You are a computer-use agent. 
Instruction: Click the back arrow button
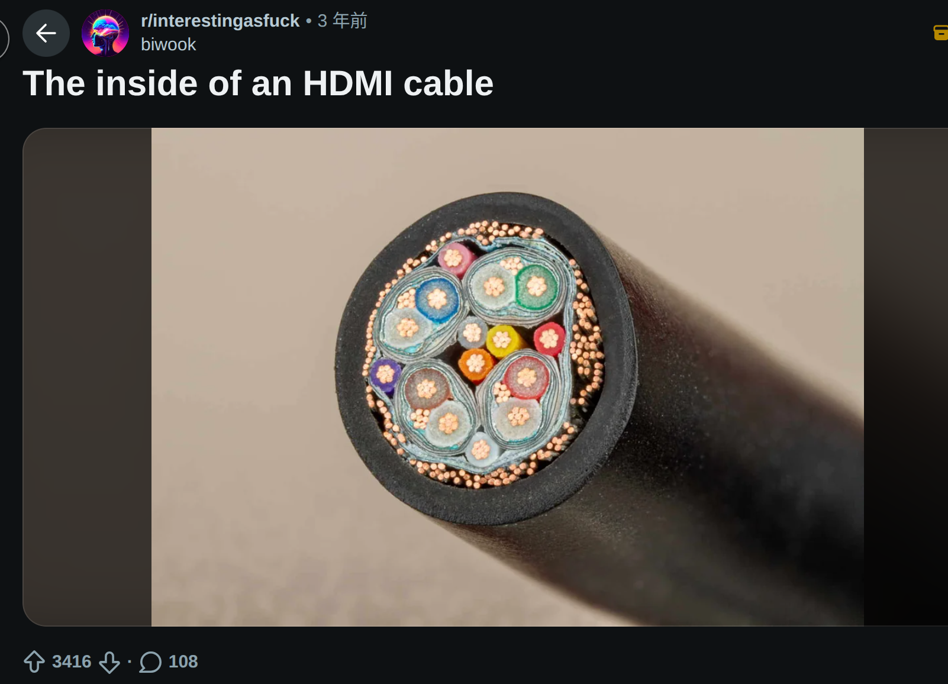click(x=46, y=33)
